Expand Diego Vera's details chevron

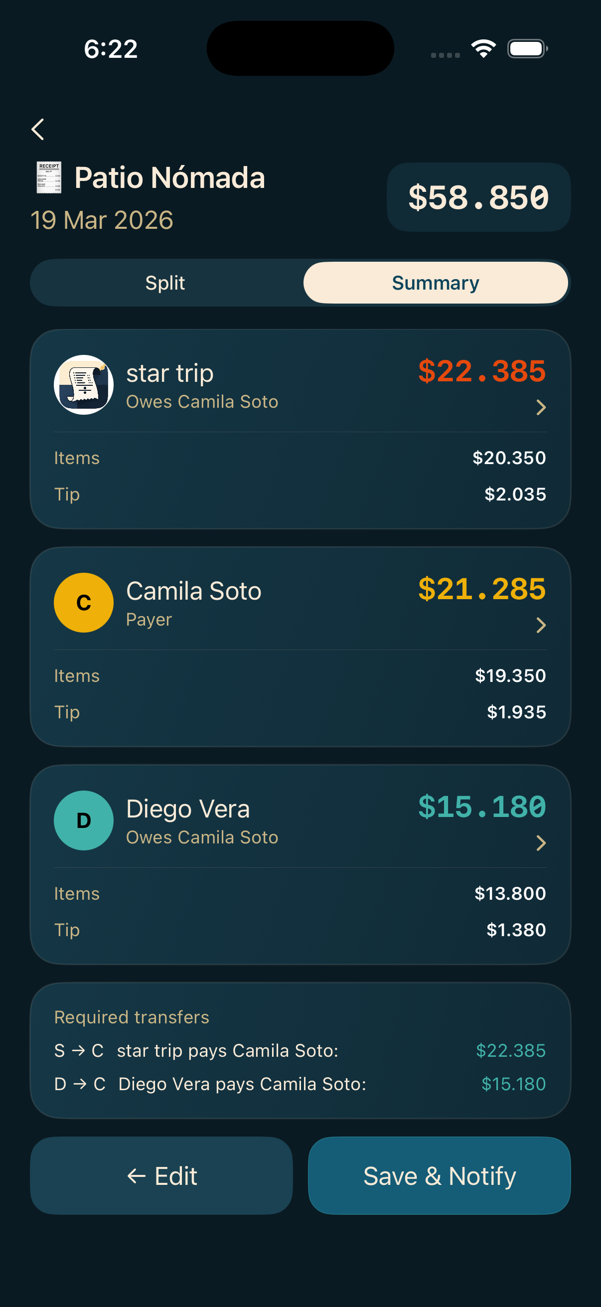541,843
